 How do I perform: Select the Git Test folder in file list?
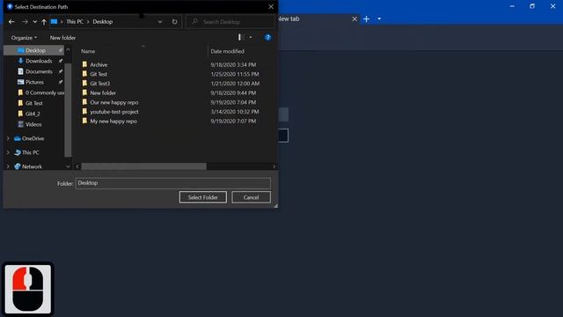click(99, 74)
